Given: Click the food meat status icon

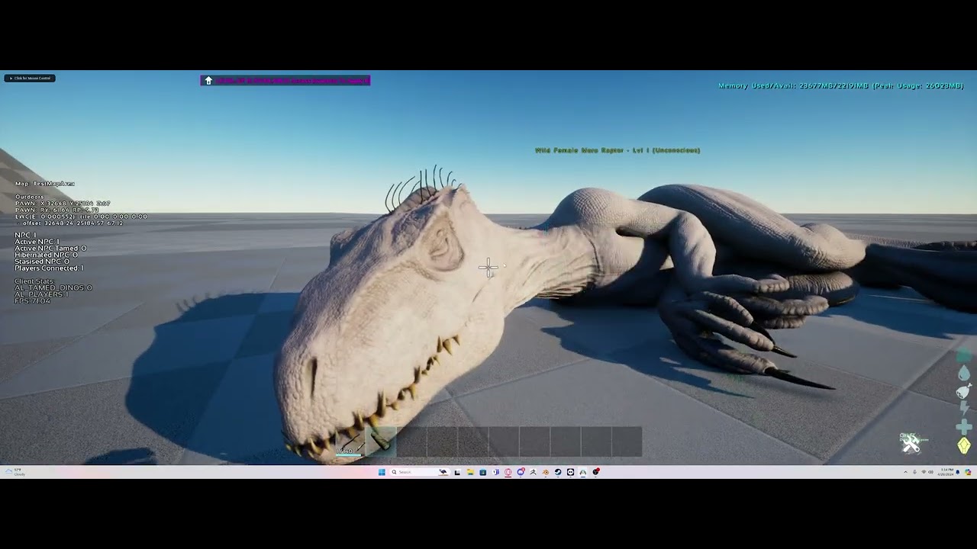Looking at the screenshot, I should [x=964, y=391].
